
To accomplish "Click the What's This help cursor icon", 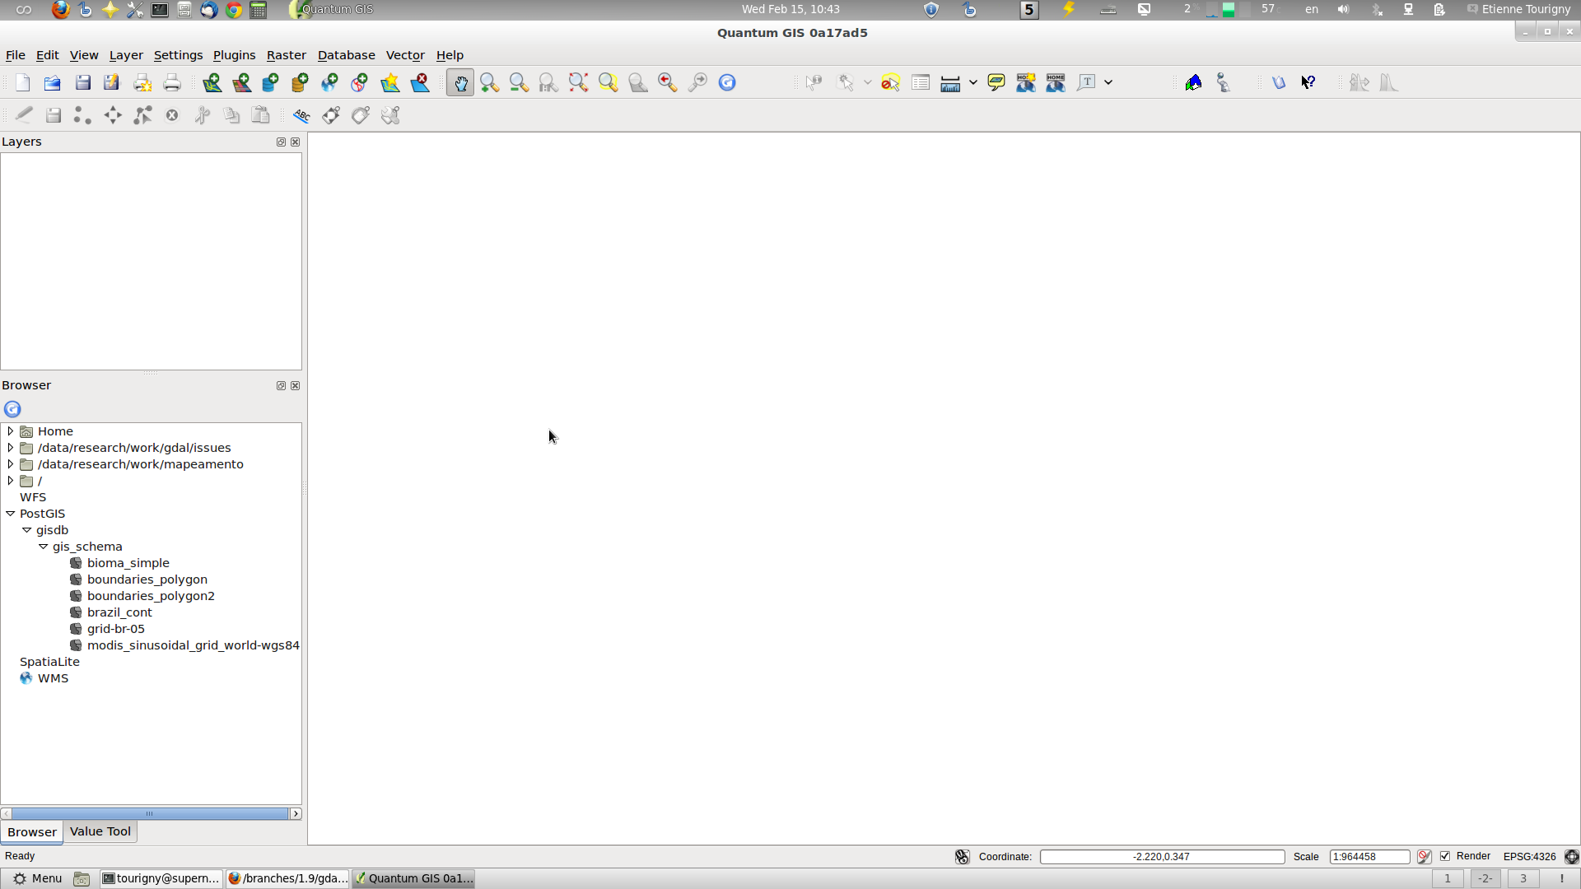I will [x=1308, y=82].
